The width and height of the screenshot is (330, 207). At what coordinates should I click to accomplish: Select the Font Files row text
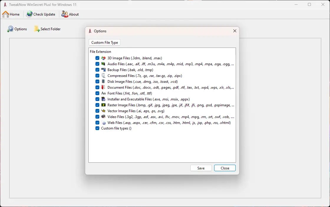click(x=130, y=93)
